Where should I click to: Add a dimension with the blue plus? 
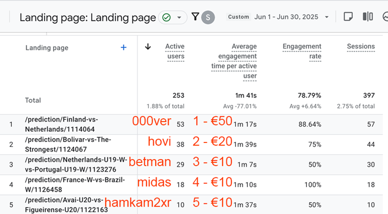pyautogui.click(x=123, y=47)
